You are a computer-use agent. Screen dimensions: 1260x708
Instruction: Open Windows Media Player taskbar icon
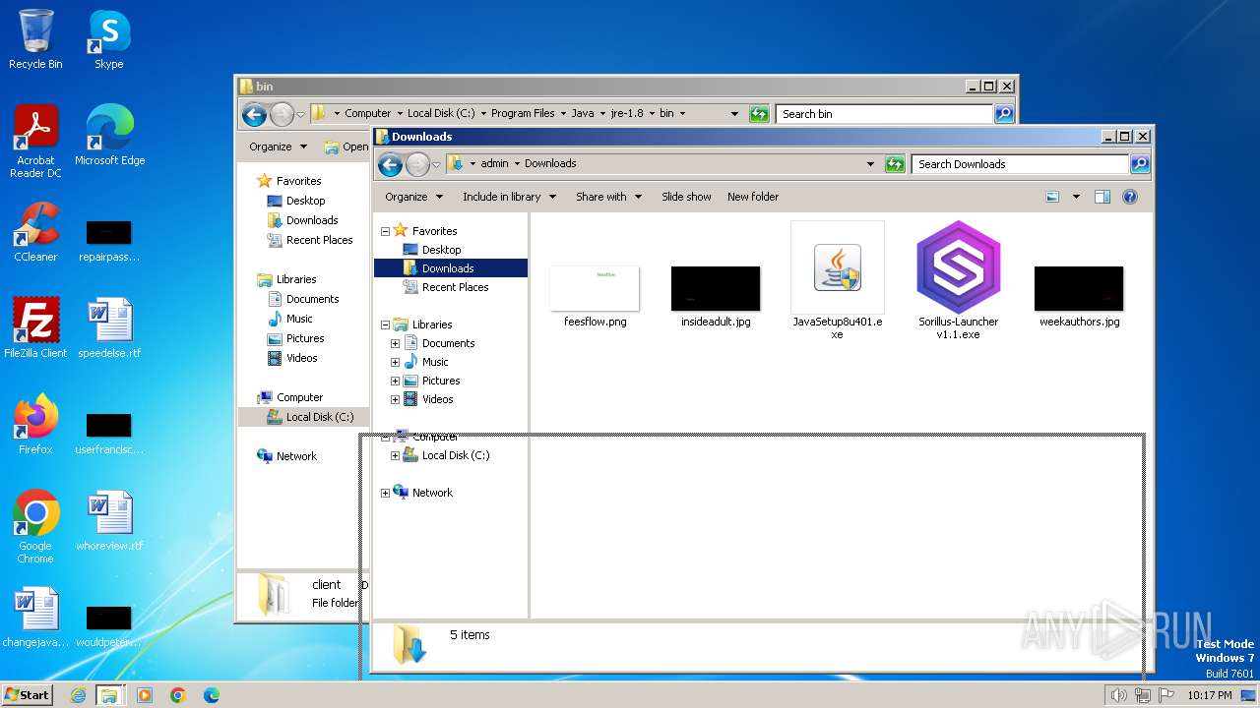click(x=145, y=695)
